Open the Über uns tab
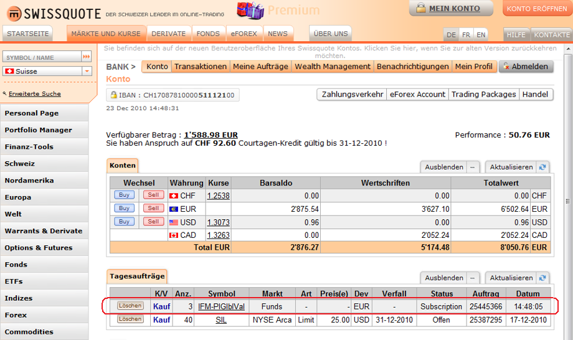Image resolution: width=573 pixels, height=340 pixels. 331,34
